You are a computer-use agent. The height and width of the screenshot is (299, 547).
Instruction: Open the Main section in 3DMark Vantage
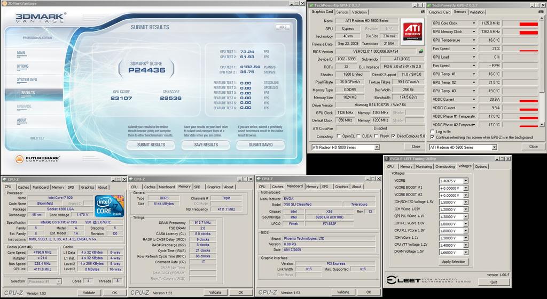[21, 53]
